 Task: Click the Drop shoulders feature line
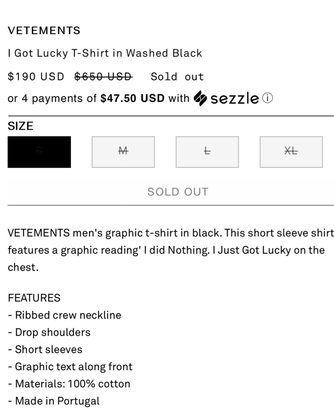click(49, 332)
